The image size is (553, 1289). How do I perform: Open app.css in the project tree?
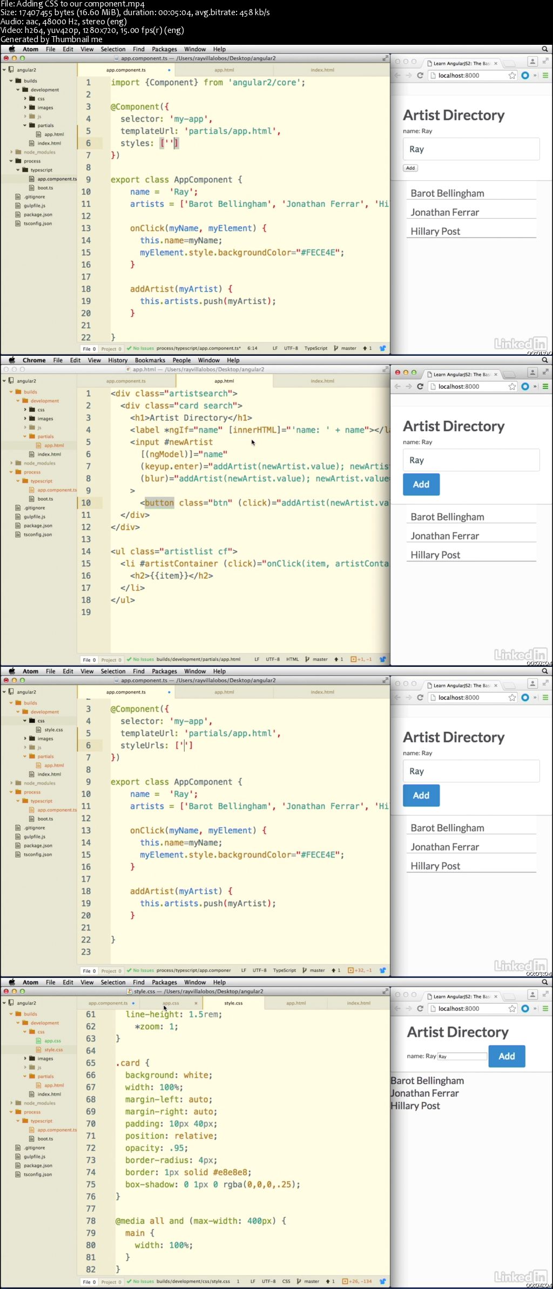pyautogui.click(x=52, y=1041)
